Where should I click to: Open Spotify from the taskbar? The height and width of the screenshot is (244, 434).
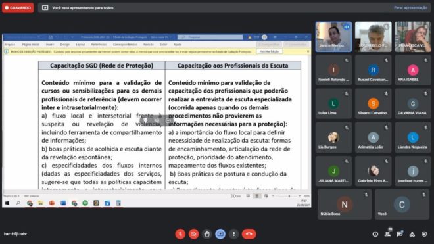coord(85,203)
